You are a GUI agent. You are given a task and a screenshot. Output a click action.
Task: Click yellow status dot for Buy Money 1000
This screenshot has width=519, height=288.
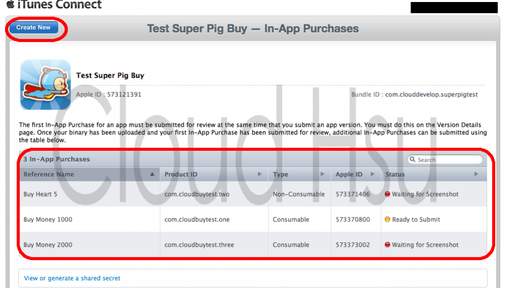tap(387, 219)
